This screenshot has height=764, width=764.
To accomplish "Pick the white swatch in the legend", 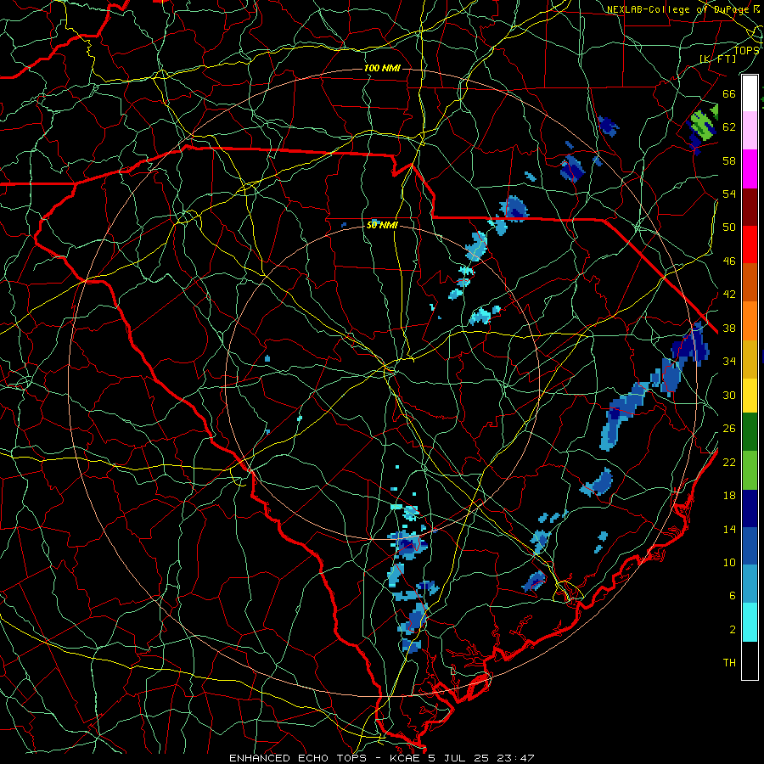I will click(x=750, y=93).
